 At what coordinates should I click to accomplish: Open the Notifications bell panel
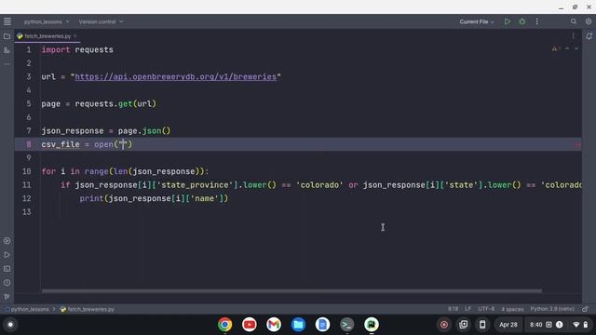point(589,36)
